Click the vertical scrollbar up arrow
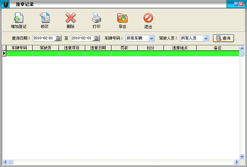This screenshot has width=247, height=167. (242, 48)
